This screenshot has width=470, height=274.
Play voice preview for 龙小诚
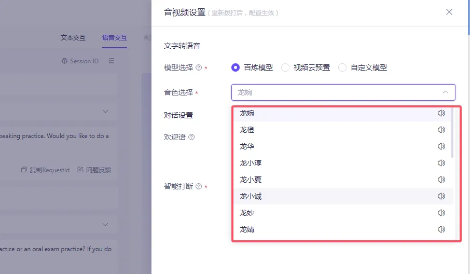(441, 196)
